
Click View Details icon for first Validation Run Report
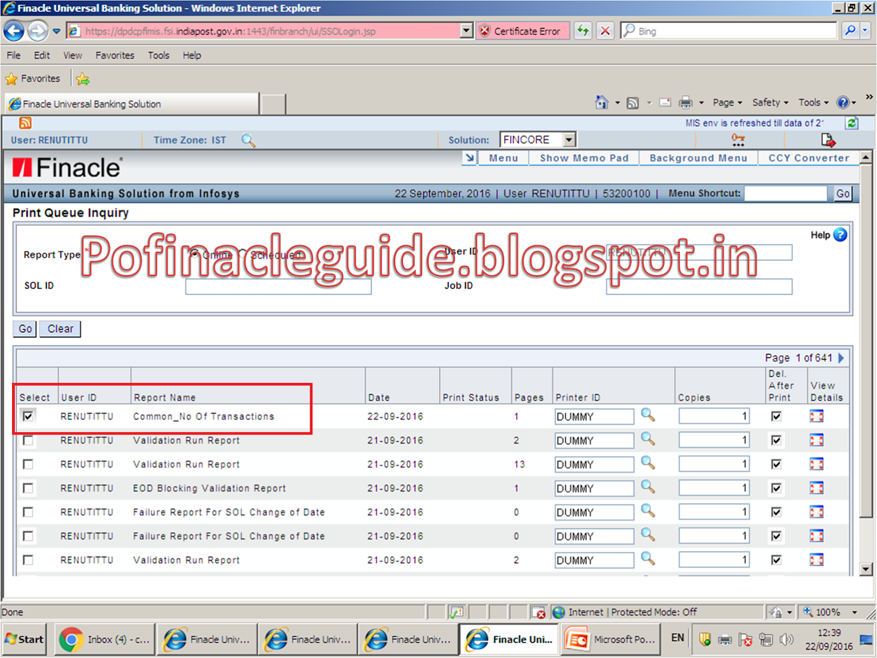click(816, 440)
